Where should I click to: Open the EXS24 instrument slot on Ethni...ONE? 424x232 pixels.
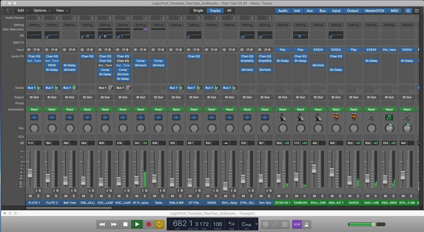coord(318,50)
